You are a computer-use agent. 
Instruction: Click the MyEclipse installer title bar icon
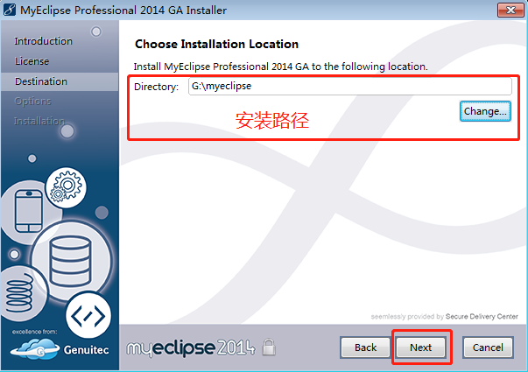pos(10,10)
